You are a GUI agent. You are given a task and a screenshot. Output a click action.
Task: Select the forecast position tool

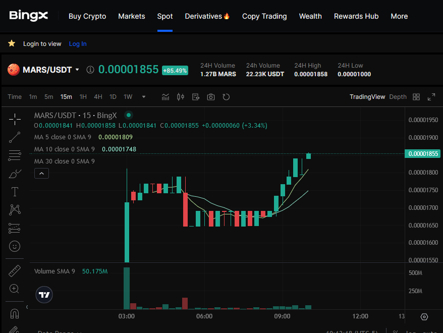[15, 228]
